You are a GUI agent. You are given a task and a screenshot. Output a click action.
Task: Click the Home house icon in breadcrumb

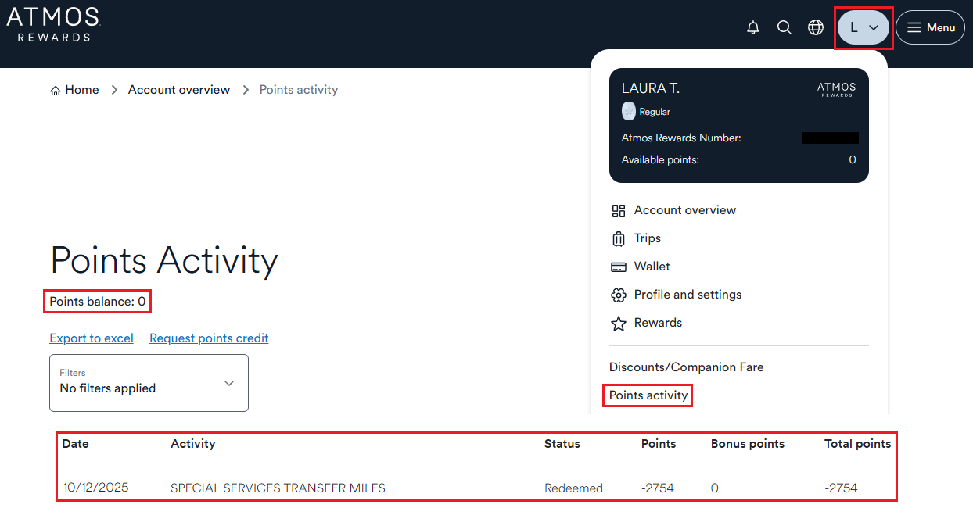pos(56,91)
